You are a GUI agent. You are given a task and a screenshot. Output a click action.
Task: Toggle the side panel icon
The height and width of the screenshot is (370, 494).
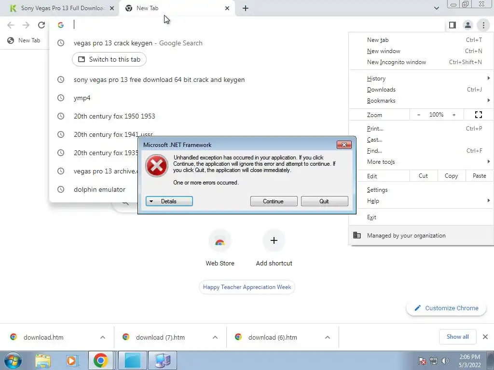[453, 25]
